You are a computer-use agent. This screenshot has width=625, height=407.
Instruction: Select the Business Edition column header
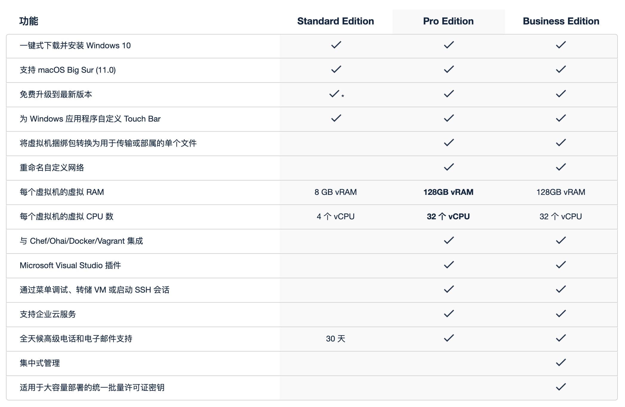tap(561, 21)
